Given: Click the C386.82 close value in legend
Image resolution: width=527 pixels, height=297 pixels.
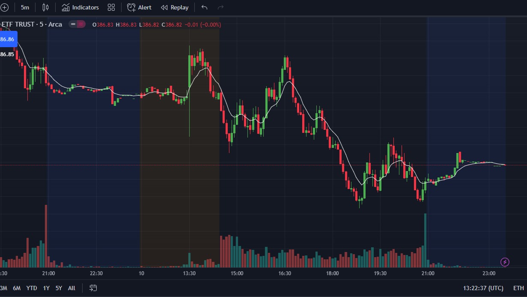Looking at the screenshot, I should pyautogui.click(x=172, y=25).
